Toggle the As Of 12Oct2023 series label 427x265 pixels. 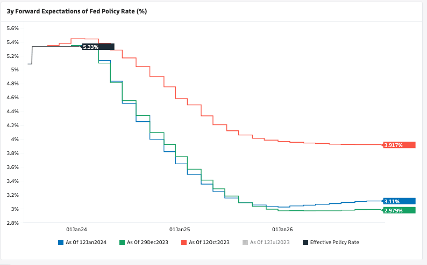point(209,242)
